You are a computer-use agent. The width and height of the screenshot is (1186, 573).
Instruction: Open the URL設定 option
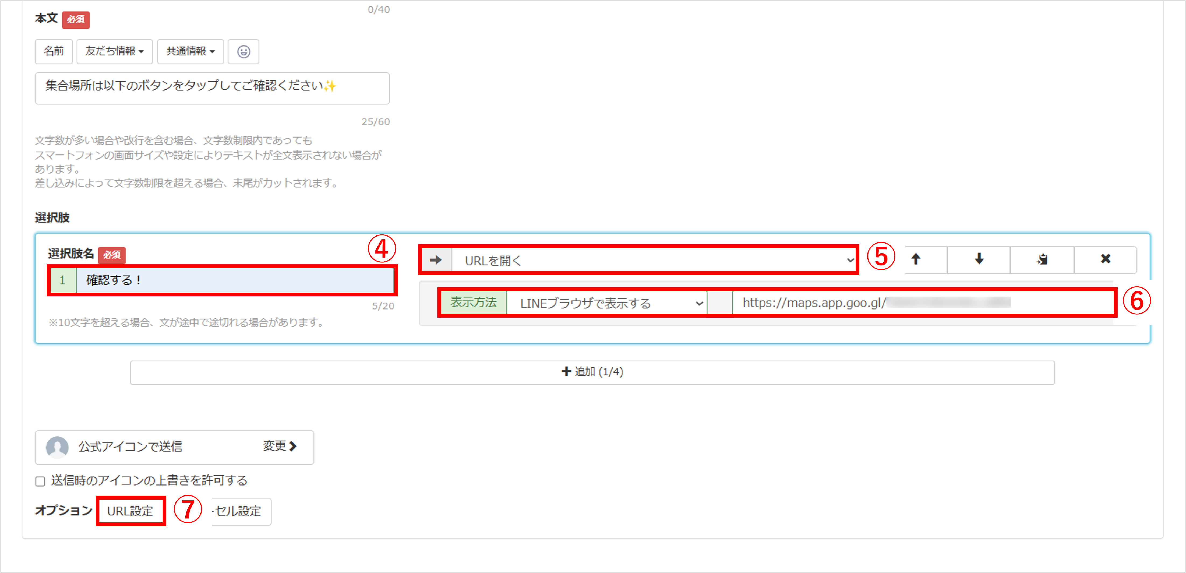(130, 511)
